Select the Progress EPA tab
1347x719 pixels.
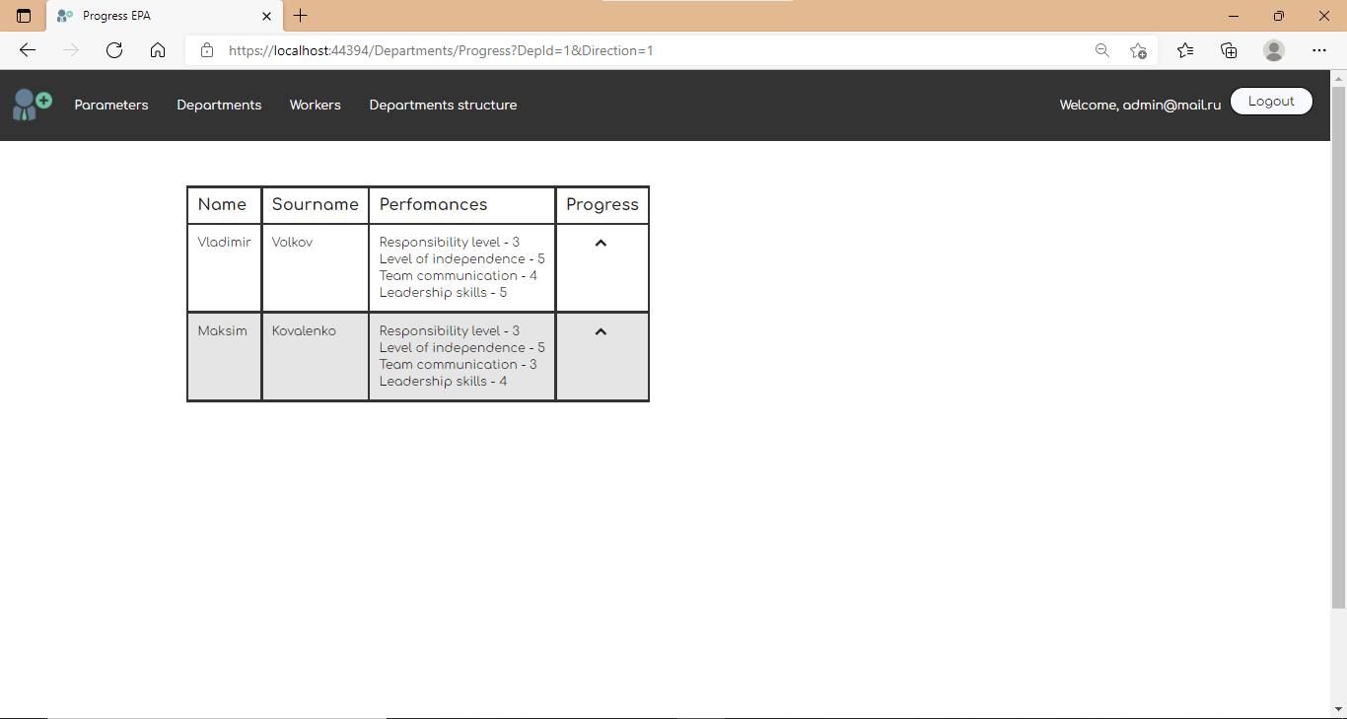coord(164,16)
